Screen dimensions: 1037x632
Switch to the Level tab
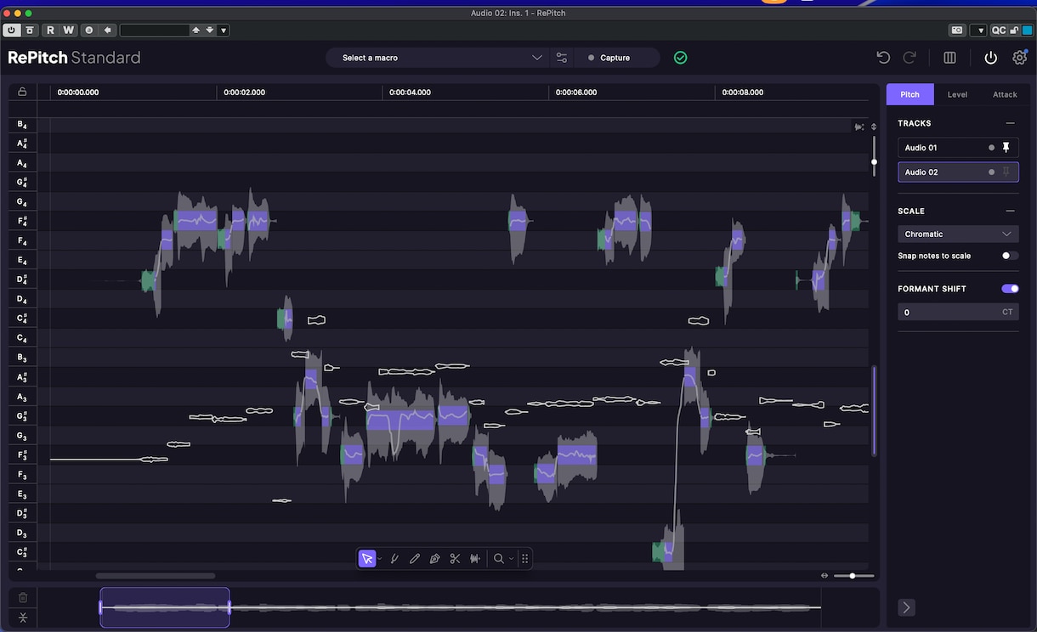pos(957,94)
